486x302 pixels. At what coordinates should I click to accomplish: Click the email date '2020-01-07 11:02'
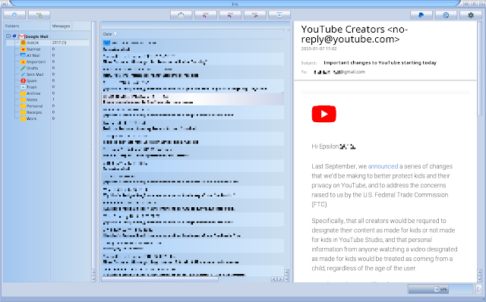click(x=319, y=49)
